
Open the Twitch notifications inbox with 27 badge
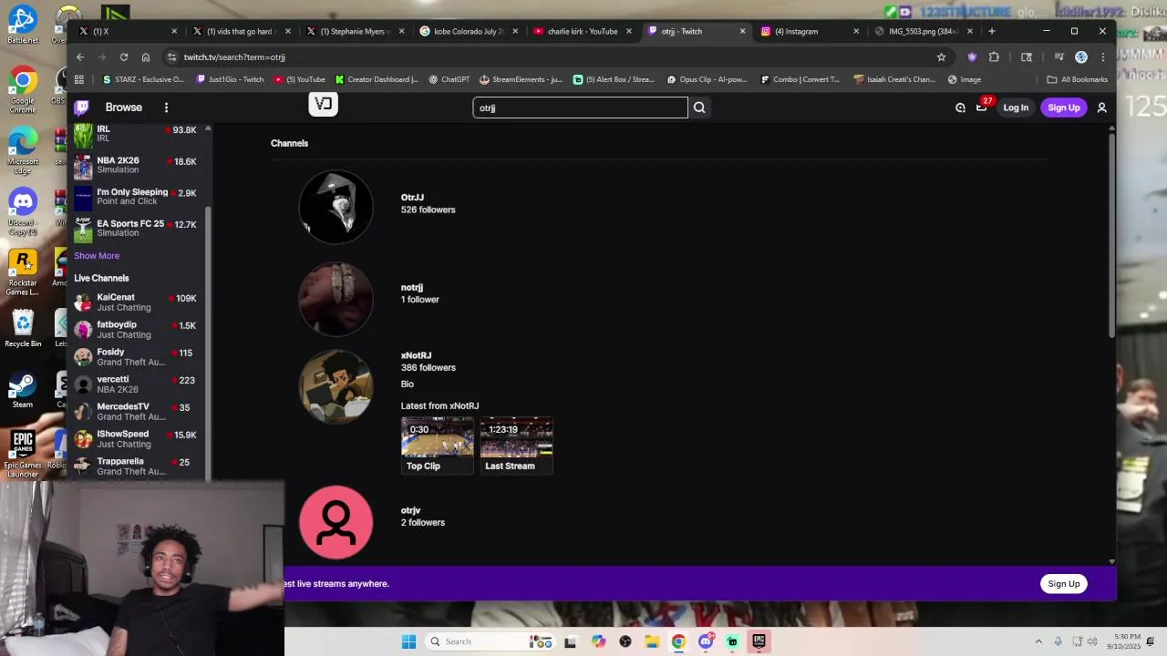pos(981,108)
